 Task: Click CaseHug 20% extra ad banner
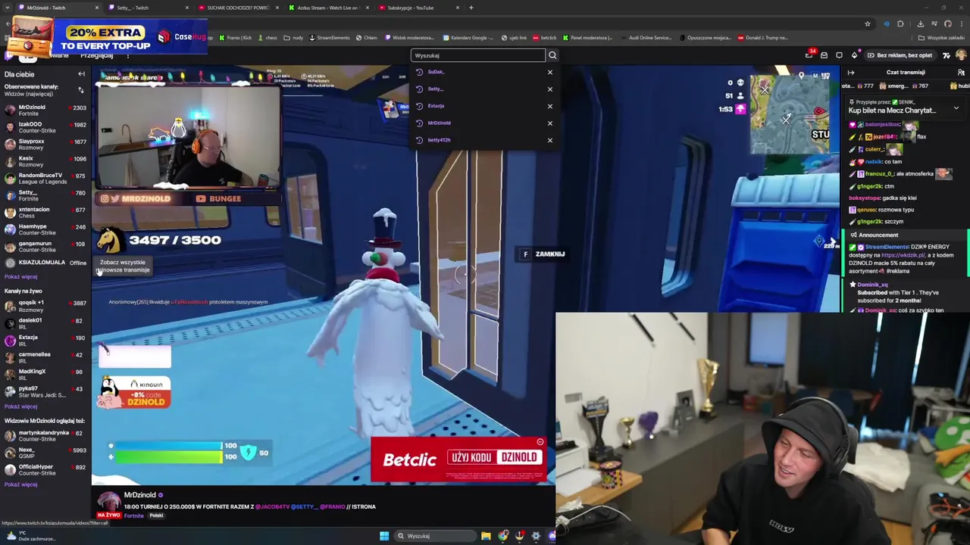click(x=106, y=35)
